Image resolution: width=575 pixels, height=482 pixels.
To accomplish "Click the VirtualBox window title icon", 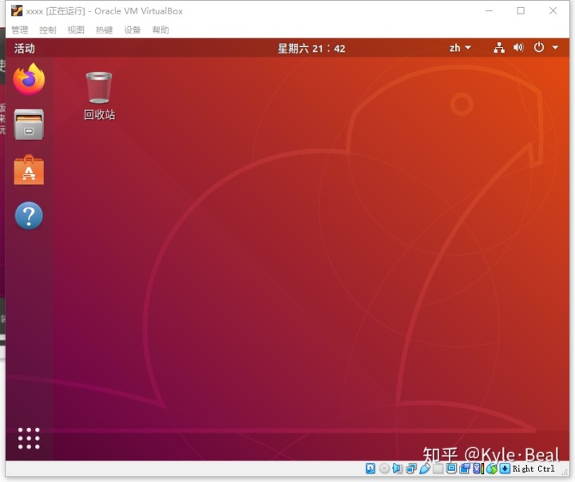I will pyautogui.click(x=17, y=10).
